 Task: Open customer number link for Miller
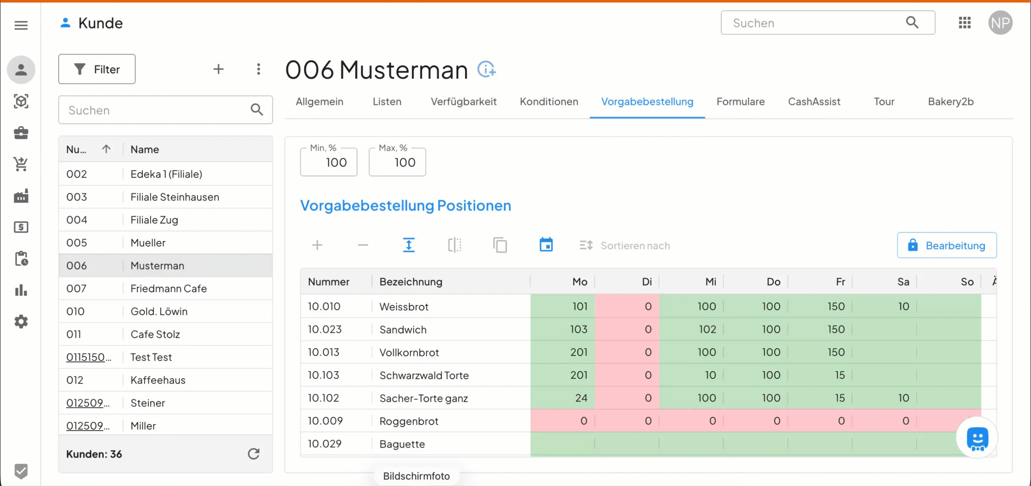pos(88,425)
